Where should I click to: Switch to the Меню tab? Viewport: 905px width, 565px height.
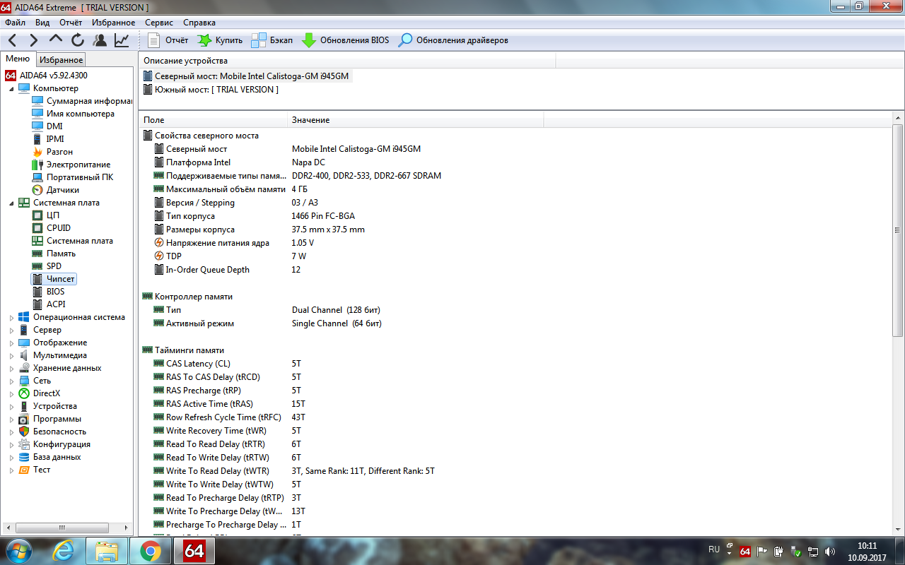click(x=18, y=59)
